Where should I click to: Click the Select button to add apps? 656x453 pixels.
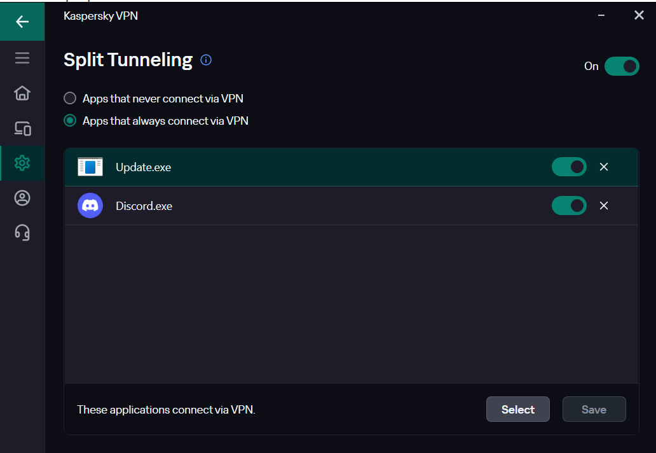tap(518, 409)
